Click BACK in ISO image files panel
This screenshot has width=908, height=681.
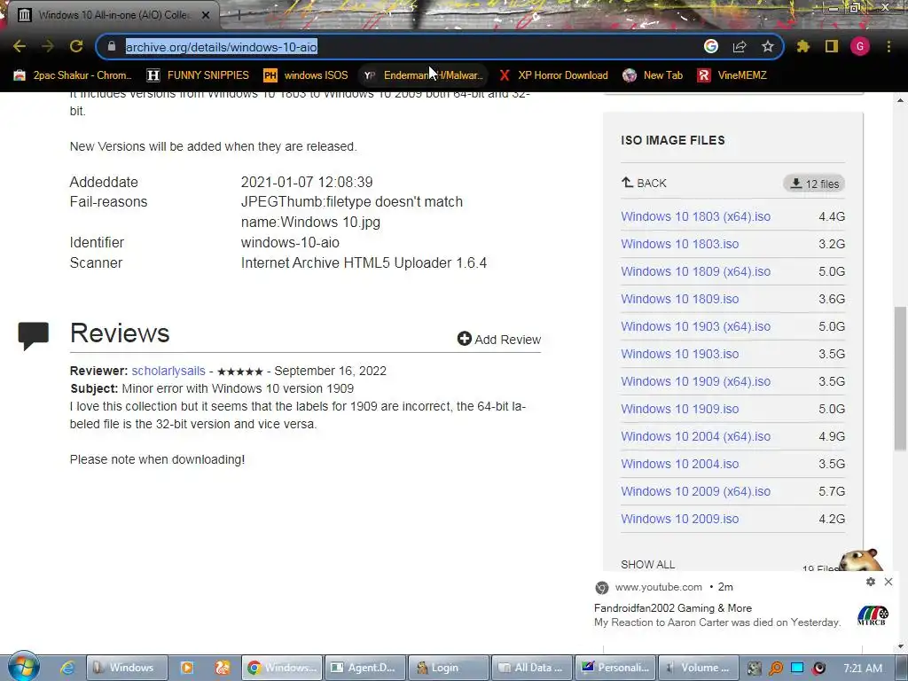pos(644,183)
